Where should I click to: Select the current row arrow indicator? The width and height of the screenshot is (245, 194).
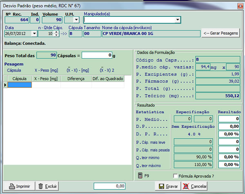5,85
